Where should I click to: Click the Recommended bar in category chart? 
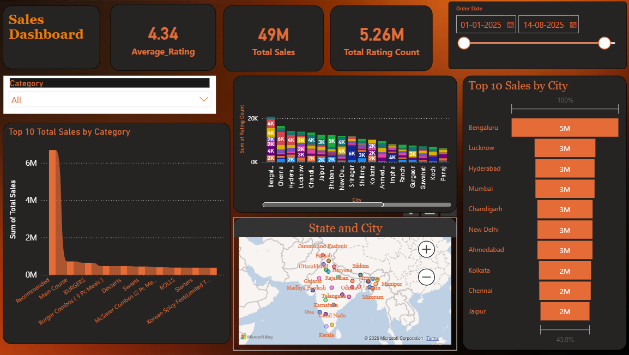(x=53, y=213)
